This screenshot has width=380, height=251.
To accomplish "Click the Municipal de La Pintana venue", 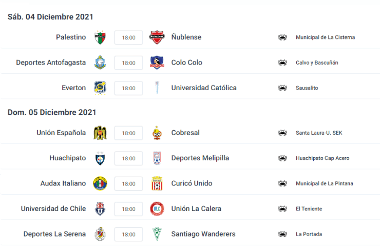I will [325, 183].
